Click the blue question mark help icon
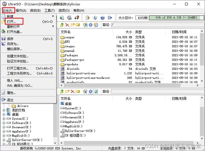This screenshot has width=205, height=151. coord(102,18)
